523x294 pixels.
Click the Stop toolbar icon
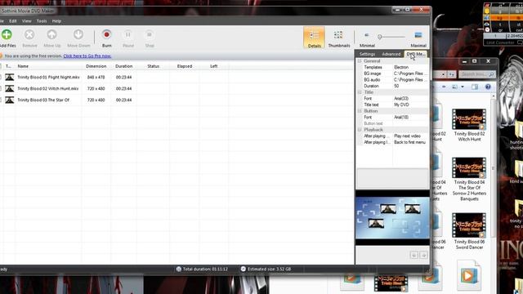pos(150,34)
